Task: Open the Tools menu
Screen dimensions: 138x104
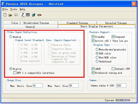Action: point(14,9)
